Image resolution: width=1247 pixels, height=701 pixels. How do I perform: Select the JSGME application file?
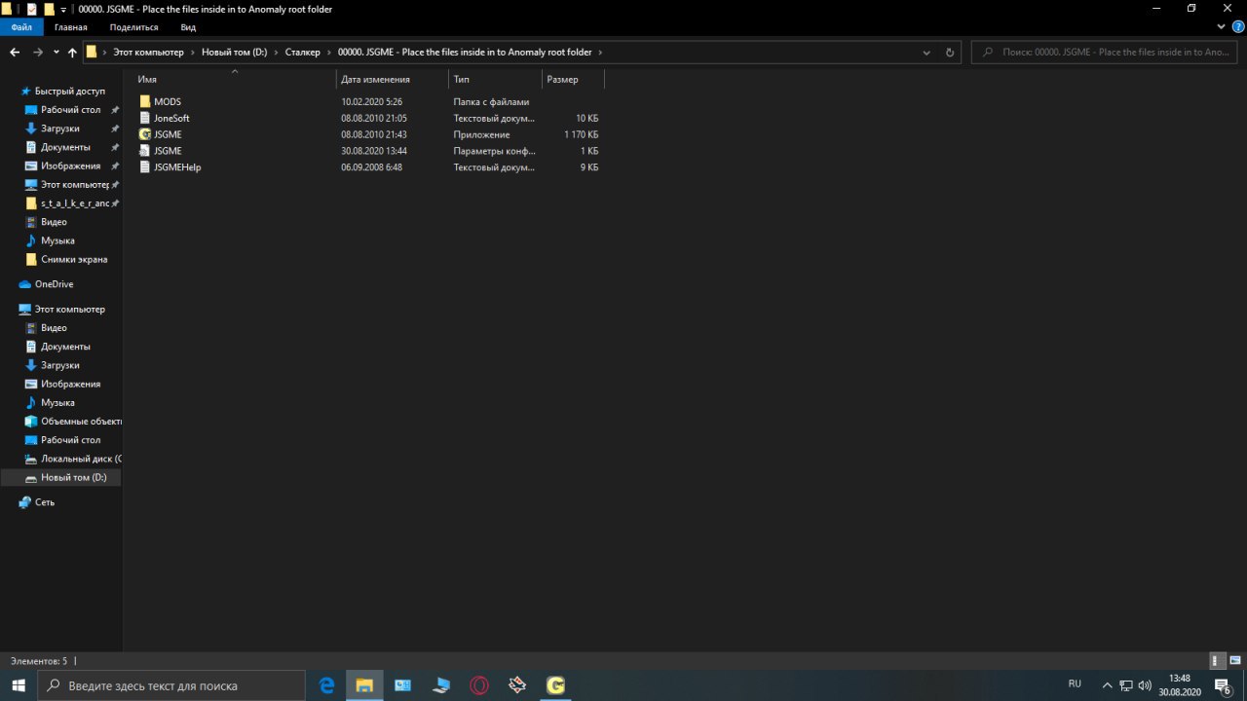point(168,134)
